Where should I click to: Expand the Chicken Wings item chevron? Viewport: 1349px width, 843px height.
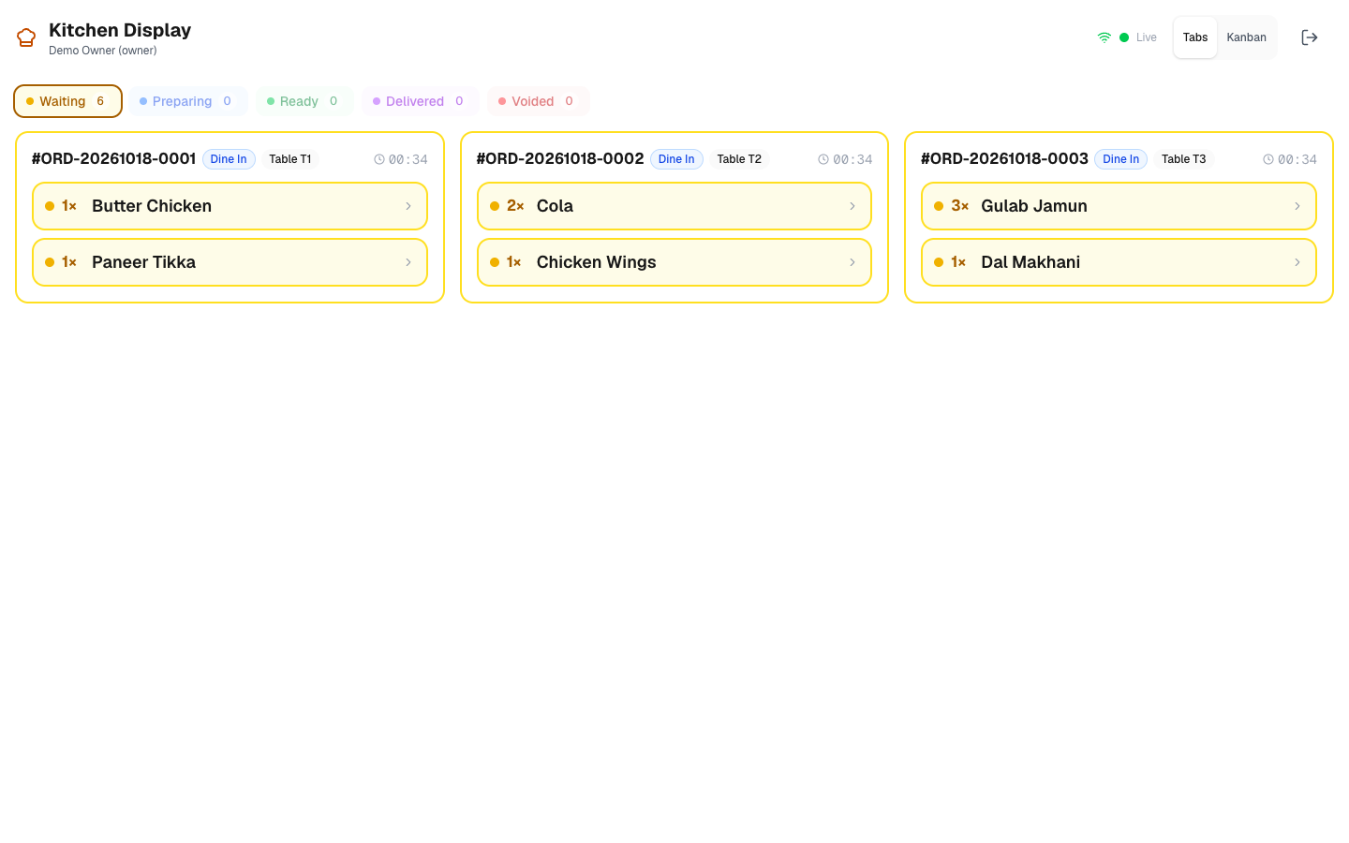click(x=852, y=262)
